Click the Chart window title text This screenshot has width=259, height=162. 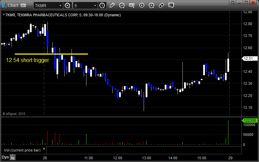click(13, 5)
